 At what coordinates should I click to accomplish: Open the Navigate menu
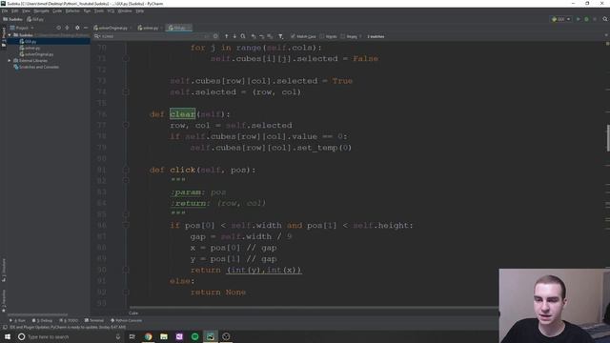tap(41, 10)
